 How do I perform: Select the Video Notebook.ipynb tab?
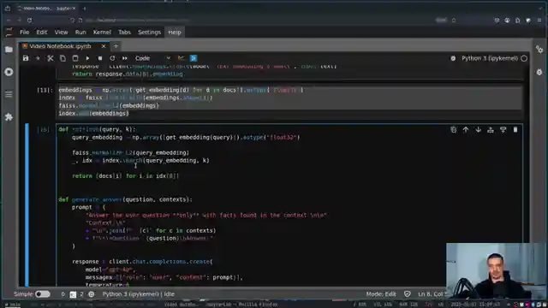pyautogui.click(x=60, y=46)
